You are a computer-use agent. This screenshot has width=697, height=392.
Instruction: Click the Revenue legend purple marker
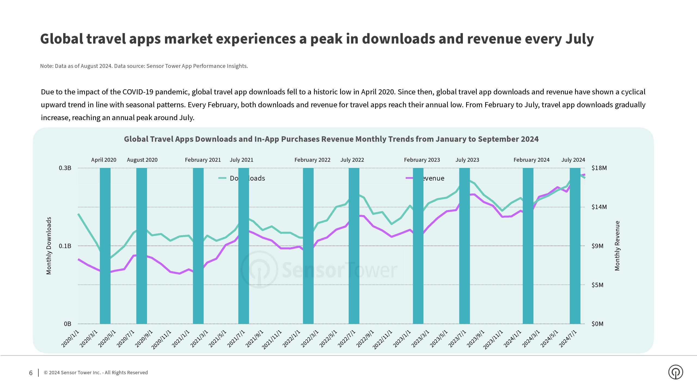coord(409,178)
